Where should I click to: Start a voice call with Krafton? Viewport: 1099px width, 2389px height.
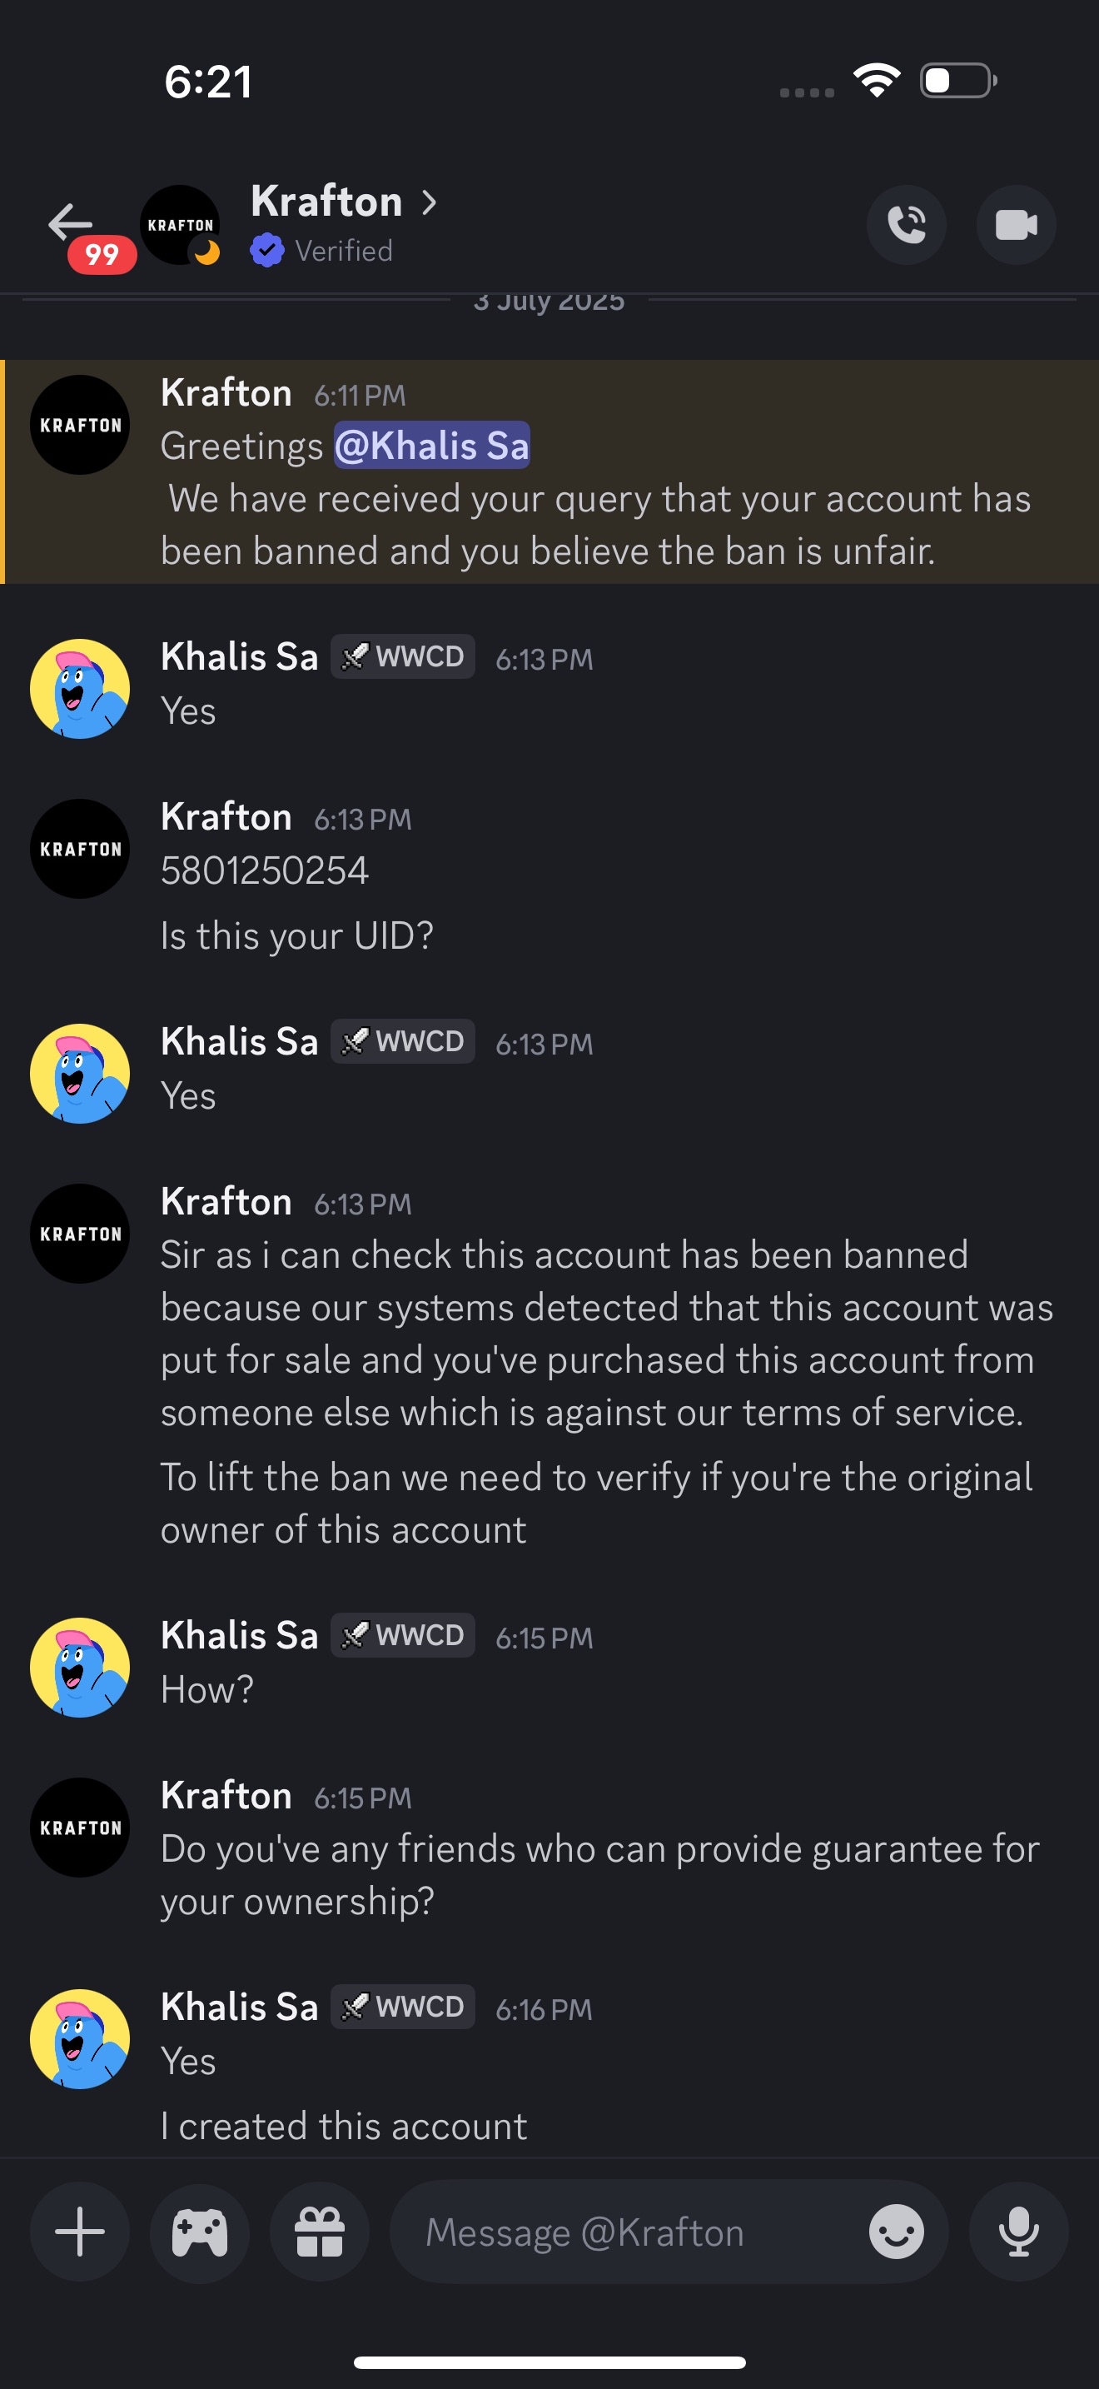[905, 226]
